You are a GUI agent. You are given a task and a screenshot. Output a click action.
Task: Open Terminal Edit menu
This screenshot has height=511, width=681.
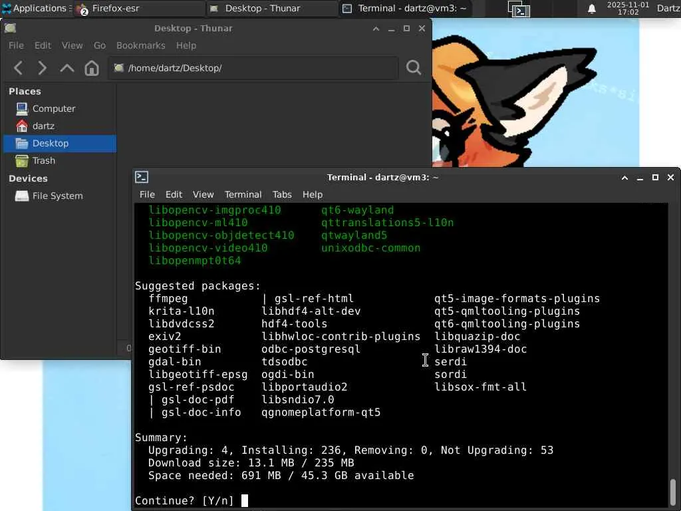point(174,195)
